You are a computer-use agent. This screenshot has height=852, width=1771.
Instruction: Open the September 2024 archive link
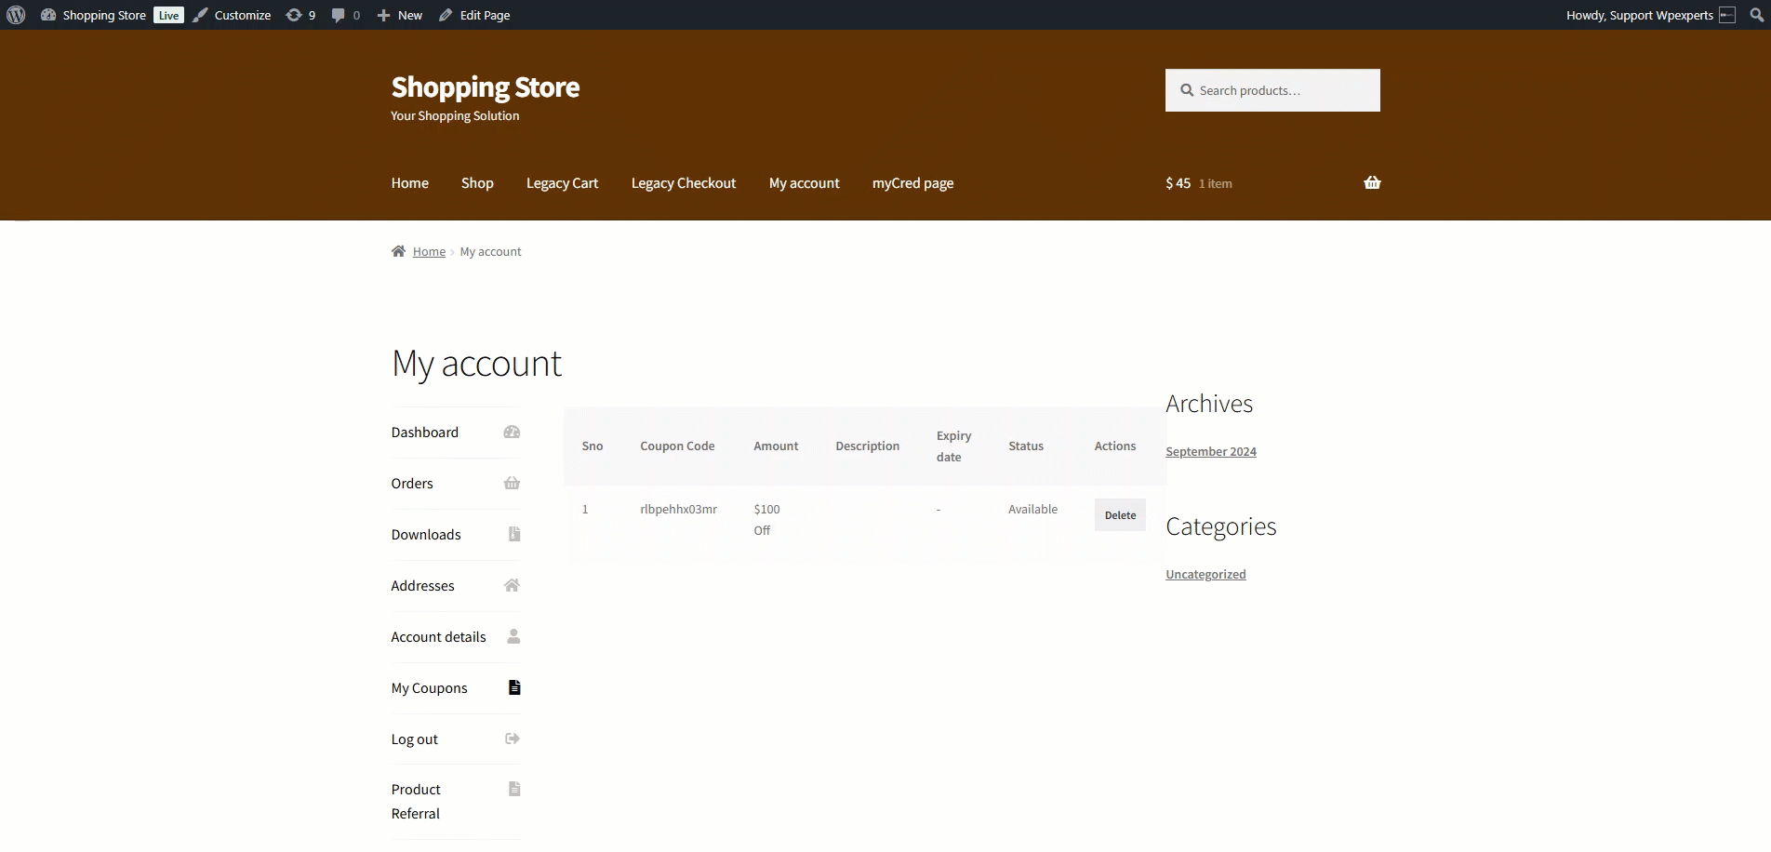(1210, 452)
